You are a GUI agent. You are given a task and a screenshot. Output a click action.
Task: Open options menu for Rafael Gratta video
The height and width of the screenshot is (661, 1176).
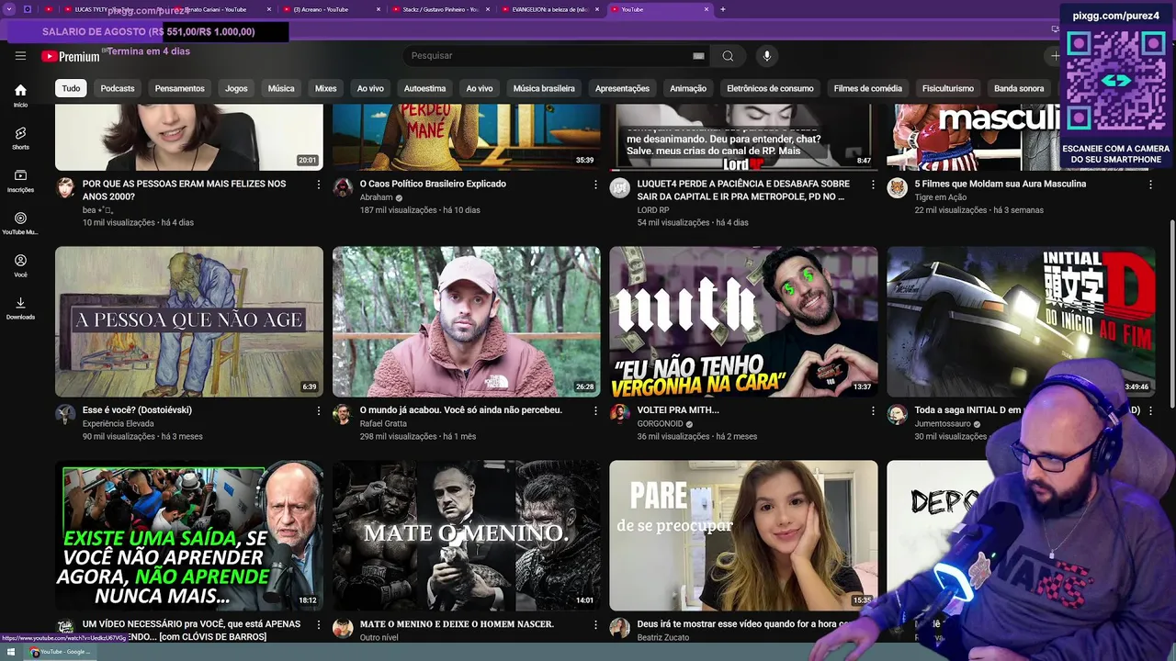coord(595,411)
